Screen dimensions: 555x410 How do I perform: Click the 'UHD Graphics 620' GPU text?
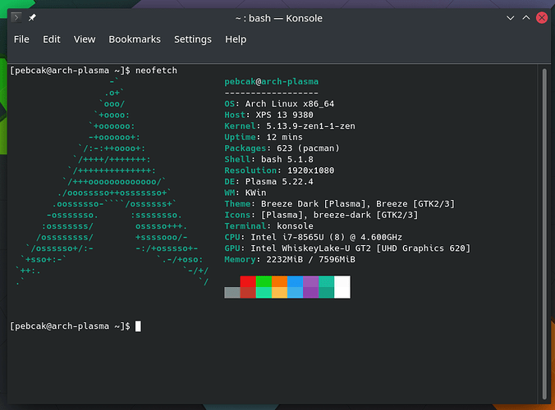(x=423, y=248)
